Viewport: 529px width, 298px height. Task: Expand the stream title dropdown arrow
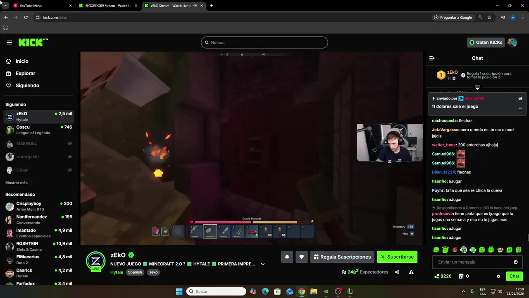click(262, 264)
